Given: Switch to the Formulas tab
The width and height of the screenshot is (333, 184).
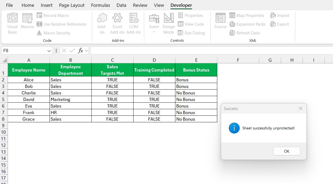Looking at the screenshot, I should [x=100, y=5].
